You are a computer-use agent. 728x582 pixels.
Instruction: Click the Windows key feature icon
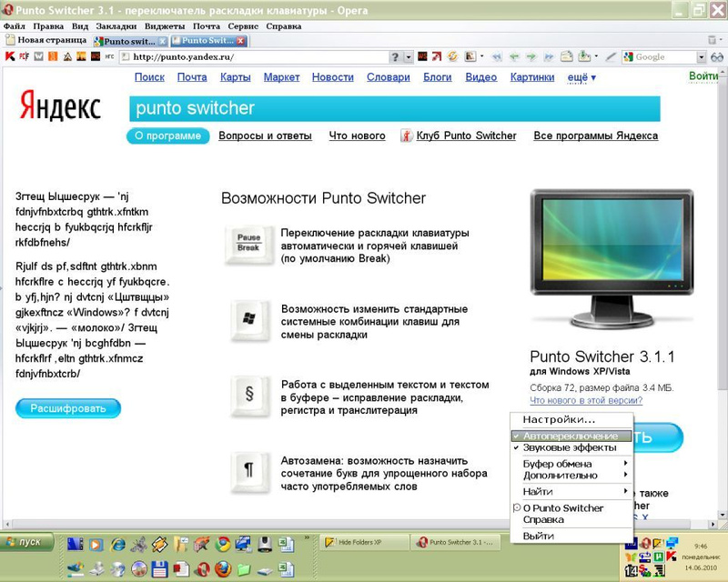tap(248, 320)
